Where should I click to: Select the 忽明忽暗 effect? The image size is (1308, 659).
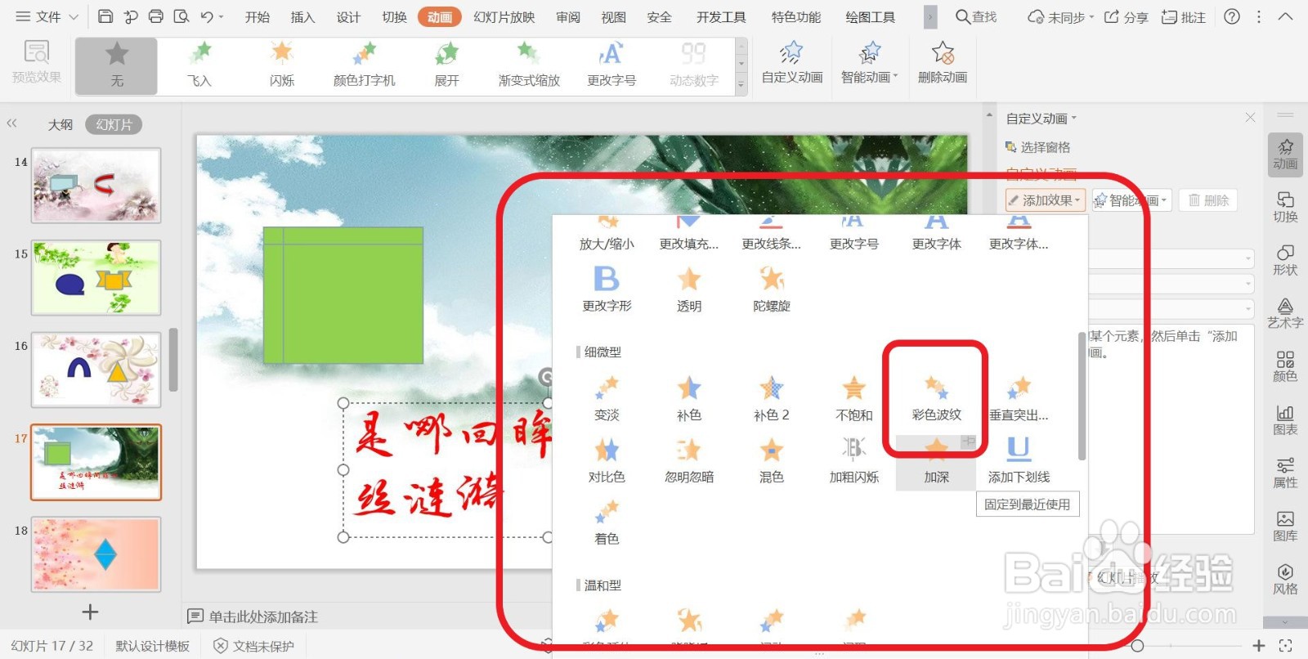pyautogui.click(x=689, y=460)
